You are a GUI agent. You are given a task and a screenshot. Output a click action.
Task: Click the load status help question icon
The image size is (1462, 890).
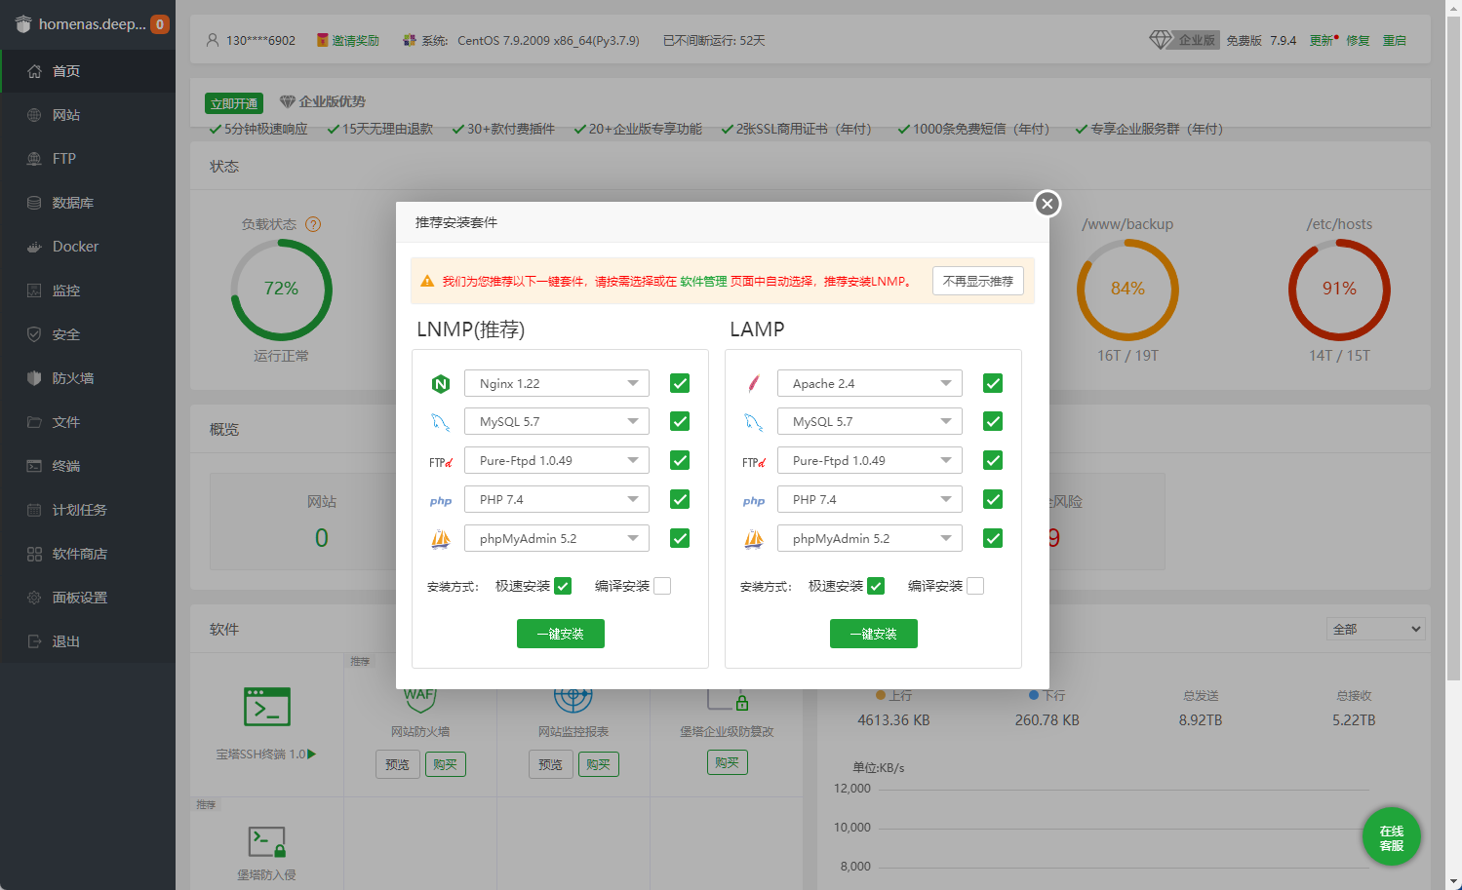[x=313, y=224]
